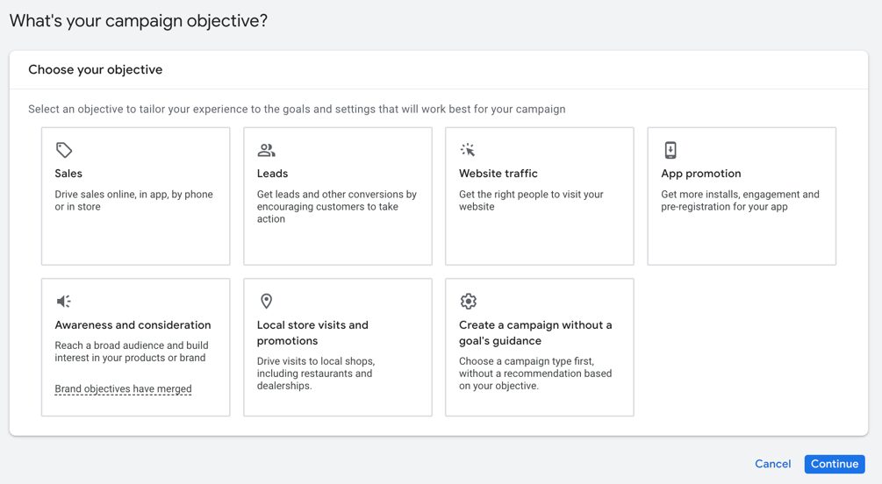Click 'Get leads and other conversions' description
882x484 pixels.
click(336, 207)
